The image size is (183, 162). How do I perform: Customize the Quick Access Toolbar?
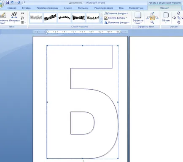pyautogui.click(x=25, y=2)
